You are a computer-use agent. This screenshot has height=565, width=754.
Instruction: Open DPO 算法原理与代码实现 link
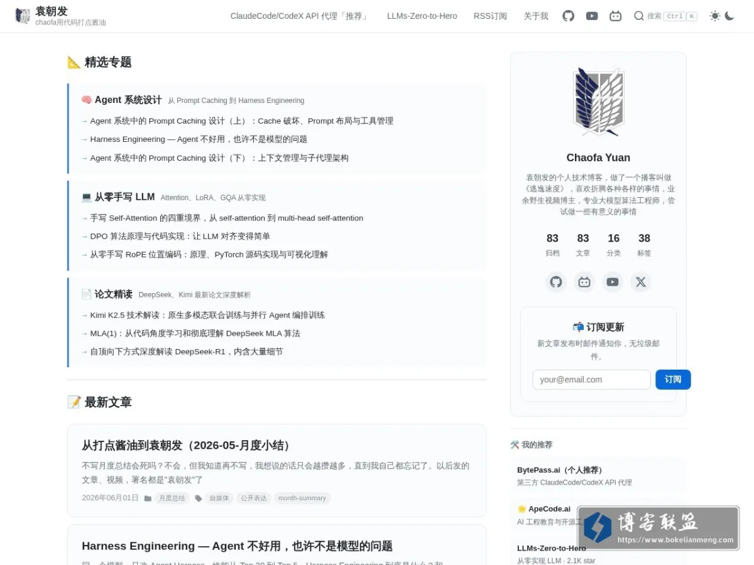tap(180, 236)
